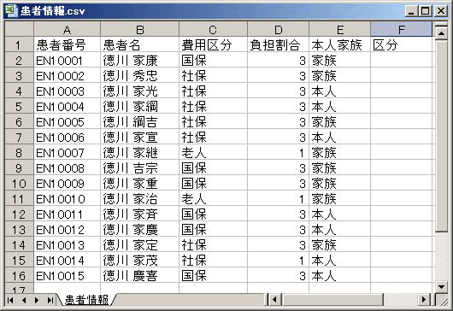Screen dimensions: 453x311
Task: Click the 本人家族 header cell
Action: 340,45
